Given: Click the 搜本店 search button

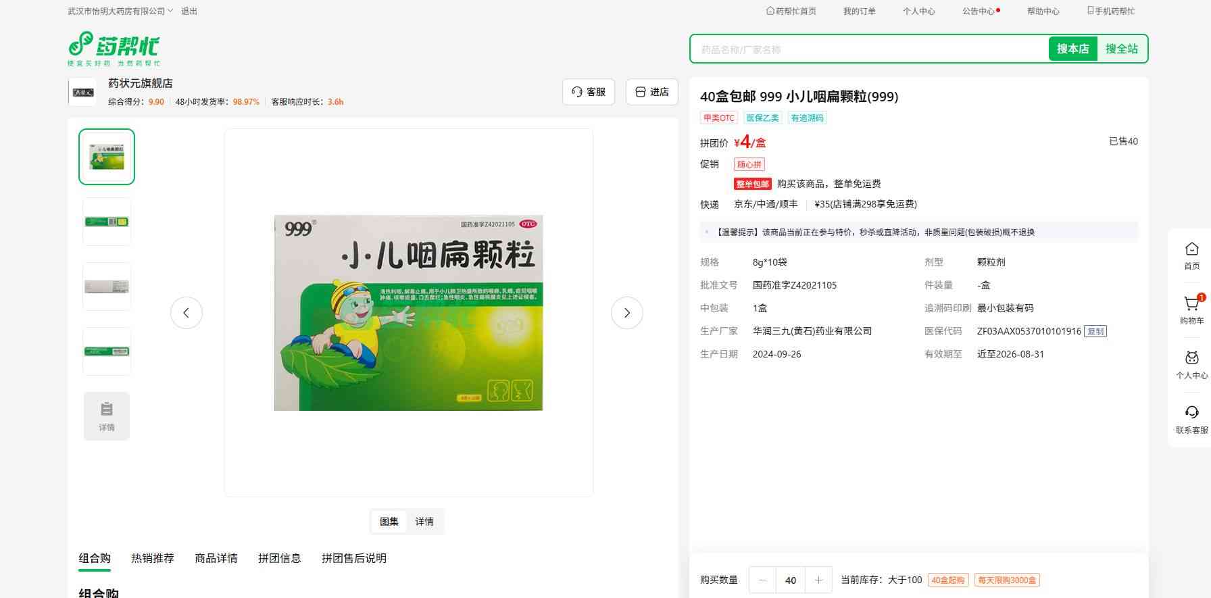Looking at the screenshot, I should click(x=1072, y=49).
